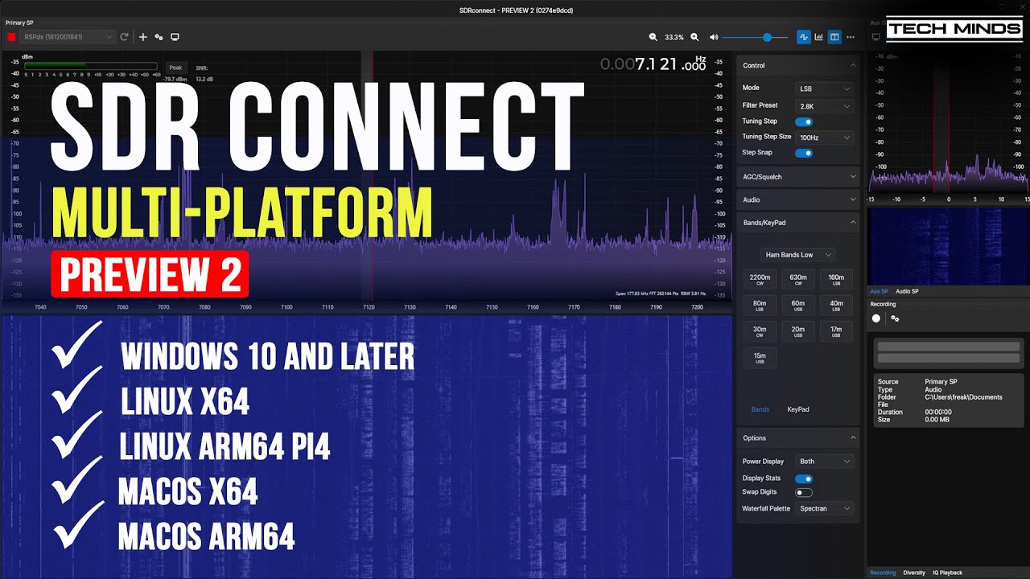Select the 17m USB band

[x=836, y=331]
